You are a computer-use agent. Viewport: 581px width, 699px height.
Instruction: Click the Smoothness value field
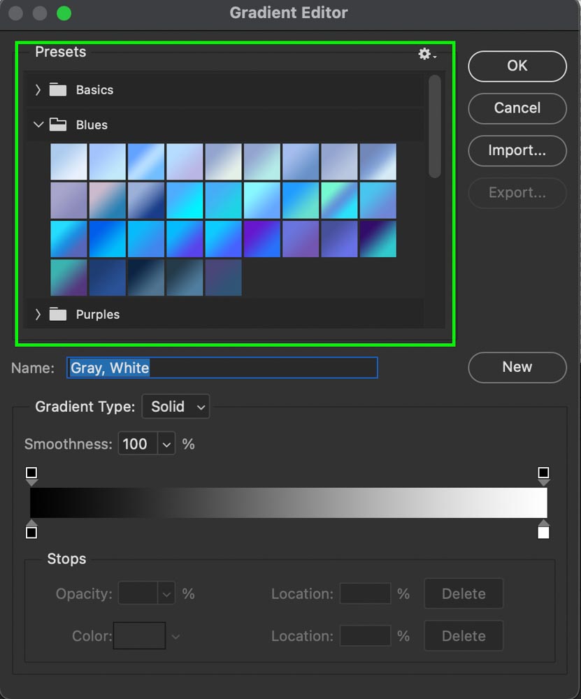click(x=138, y=445)
